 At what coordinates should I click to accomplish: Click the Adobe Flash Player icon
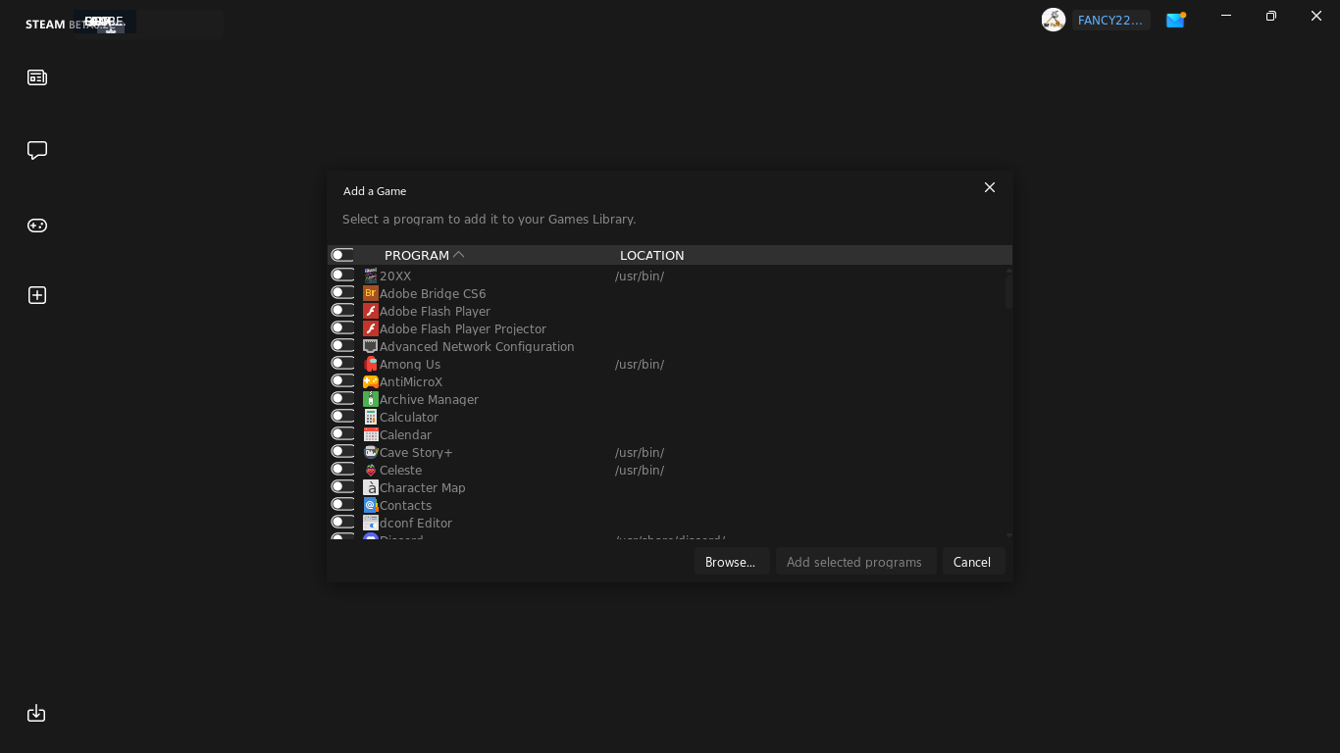(371, 311)
